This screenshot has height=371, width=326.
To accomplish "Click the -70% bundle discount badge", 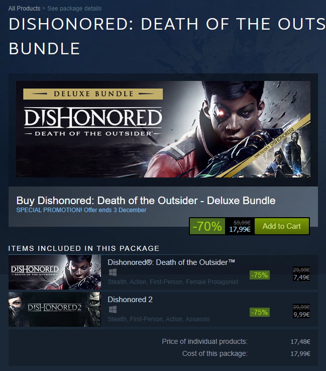I will (207, 226).
